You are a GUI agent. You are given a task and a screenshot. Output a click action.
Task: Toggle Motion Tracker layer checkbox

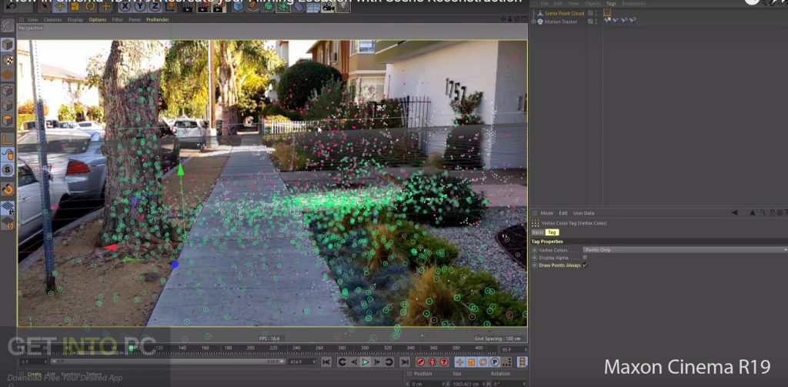(590, 22)
